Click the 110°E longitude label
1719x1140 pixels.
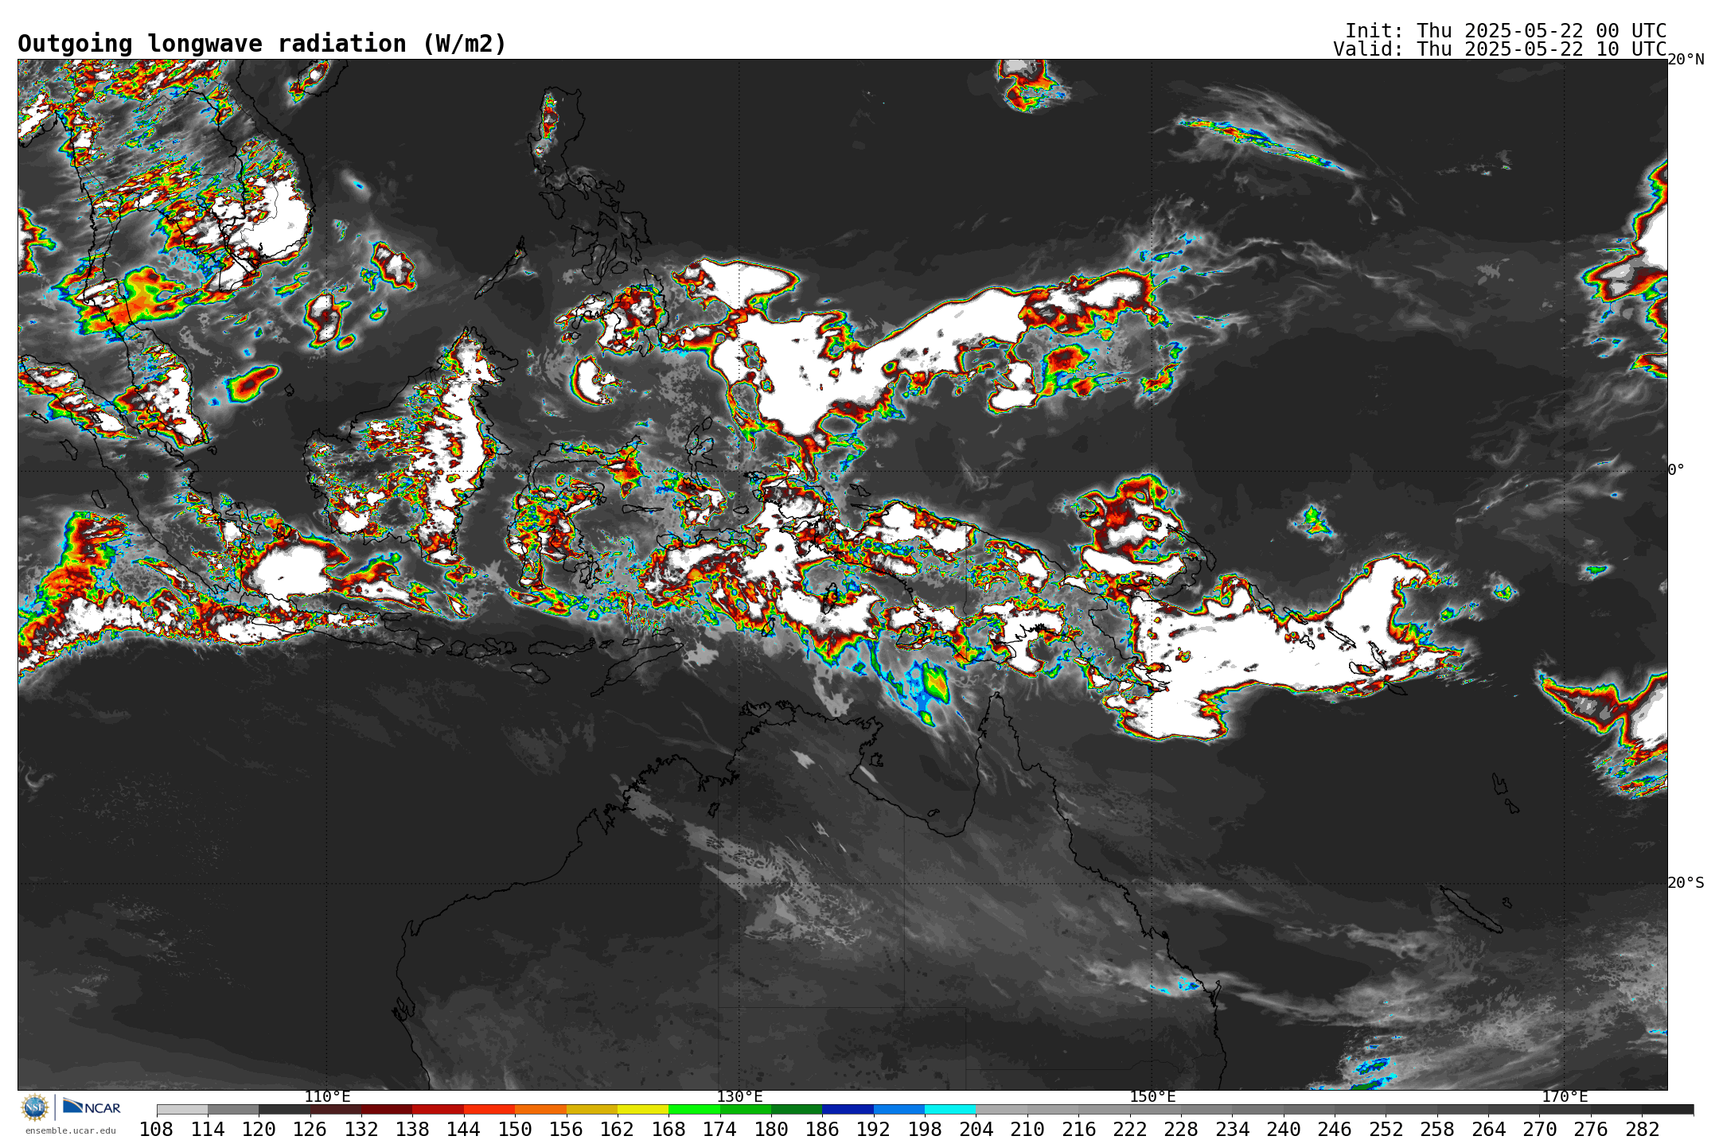pyautogui.click(x=327, y=1097)
